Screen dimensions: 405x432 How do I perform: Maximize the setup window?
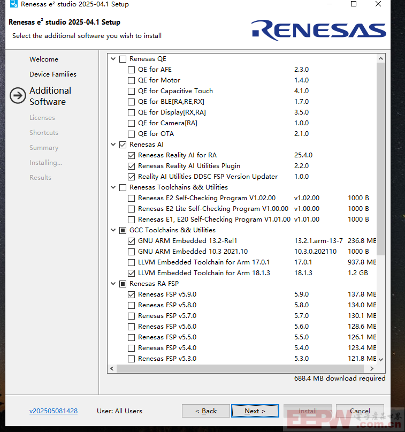point(354,4)
